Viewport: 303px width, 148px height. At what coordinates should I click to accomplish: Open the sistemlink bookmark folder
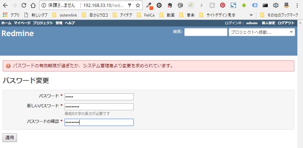click(x=65, y=15)
